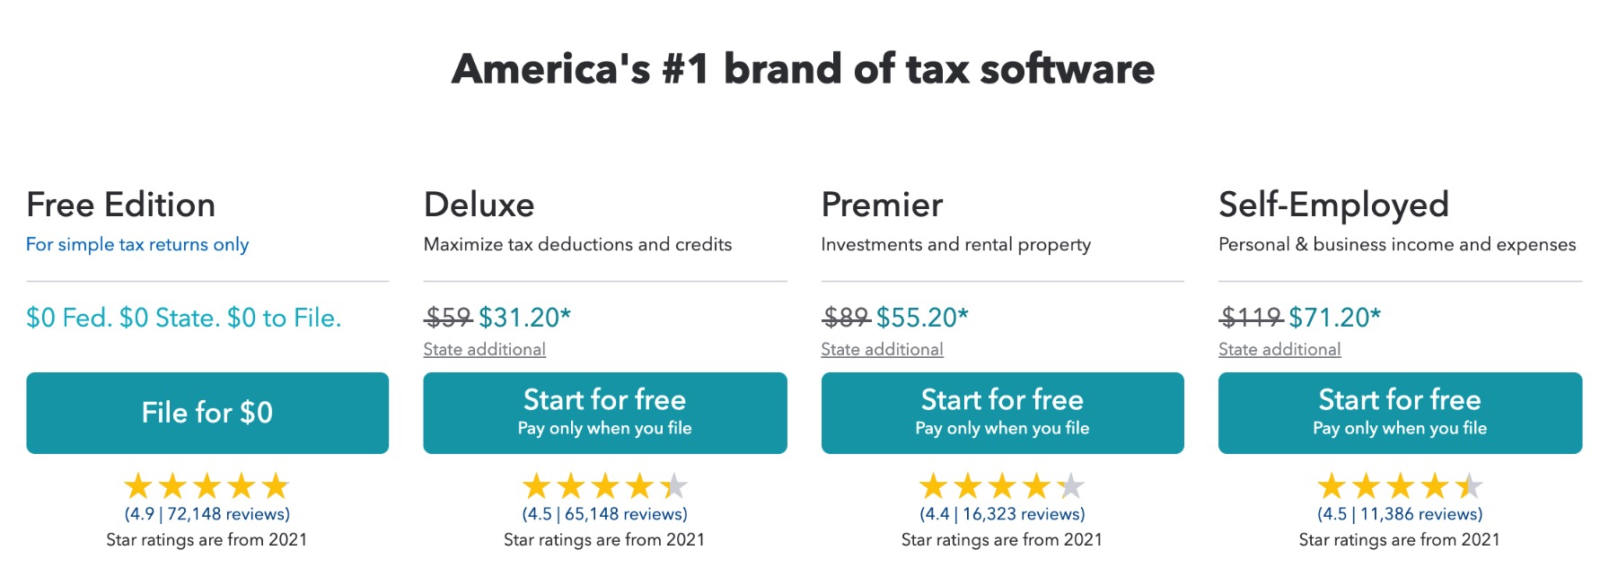Click For simple tax returns only
Image resolution: width=1609 pixels, height=585 pixels.
click(x=137, y=244)
